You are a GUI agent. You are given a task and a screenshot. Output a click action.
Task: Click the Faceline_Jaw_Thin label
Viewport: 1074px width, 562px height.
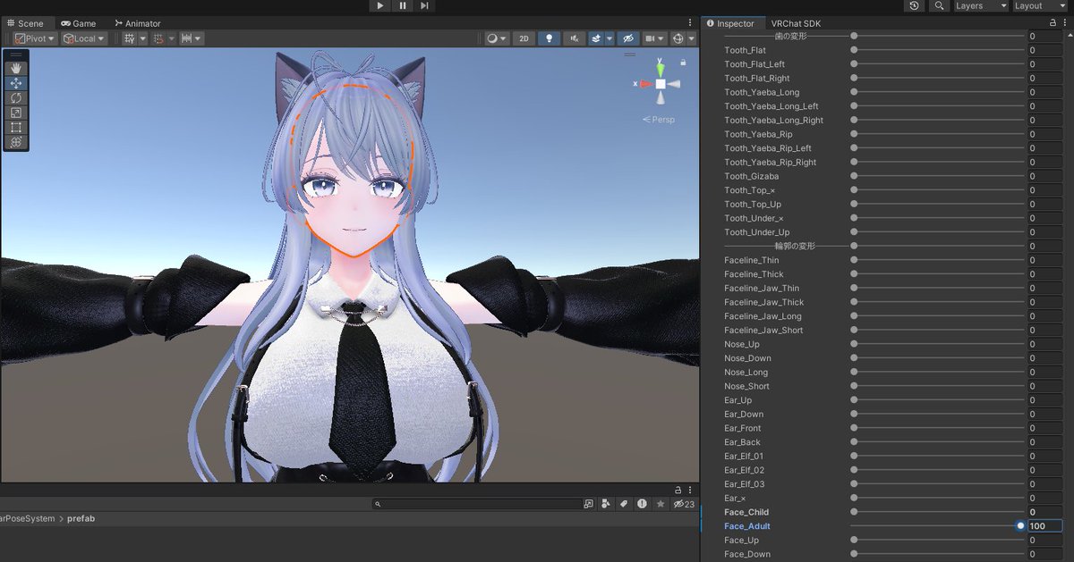(x=762, y=289)
